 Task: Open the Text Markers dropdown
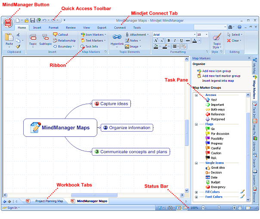[93, 40]
